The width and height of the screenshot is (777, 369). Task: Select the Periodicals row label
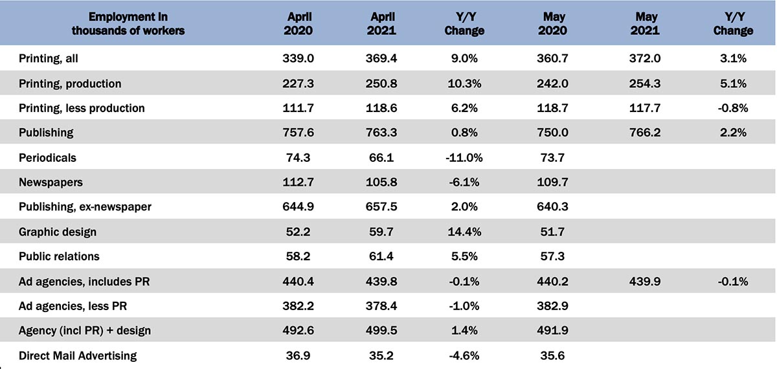click(48, 157)
